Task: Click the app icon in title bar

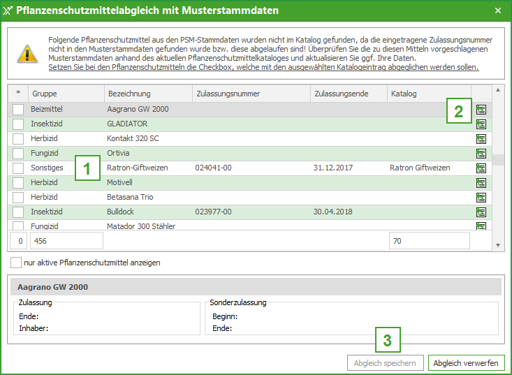Action: click(x=7, y=10)
